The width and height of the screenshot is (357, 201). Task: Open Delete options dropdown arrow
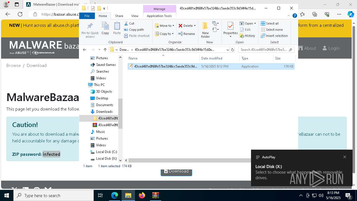click(195, 26)
